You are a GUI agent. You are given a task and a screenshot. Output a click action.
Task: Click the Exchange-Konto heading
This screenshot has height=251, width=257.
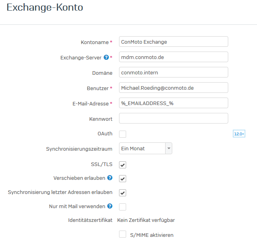pos(45,7)
